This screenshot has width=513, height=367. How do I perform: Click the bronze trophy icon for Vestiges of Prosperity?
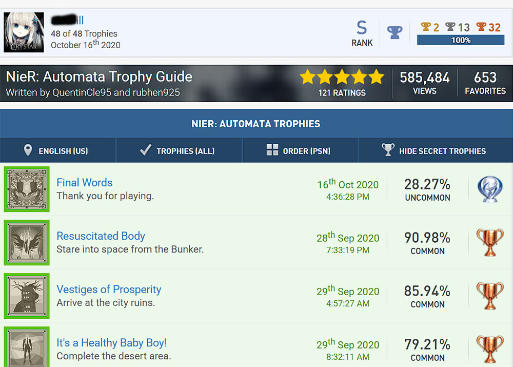tap(489, 296)
